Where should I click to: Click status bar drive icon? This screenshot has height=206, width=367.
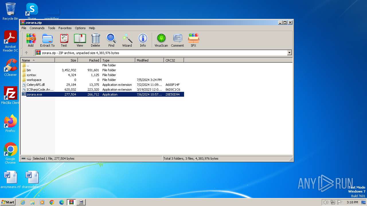point(24,159)
